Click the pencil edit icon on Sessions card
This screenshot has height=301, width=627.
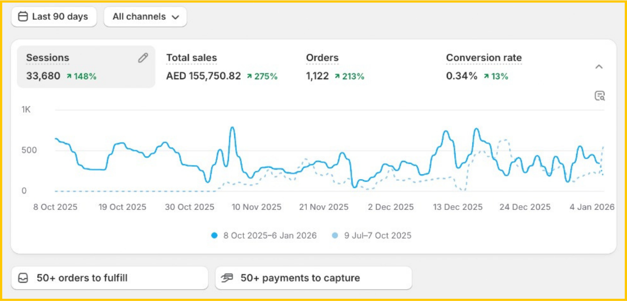coord(143,58)
